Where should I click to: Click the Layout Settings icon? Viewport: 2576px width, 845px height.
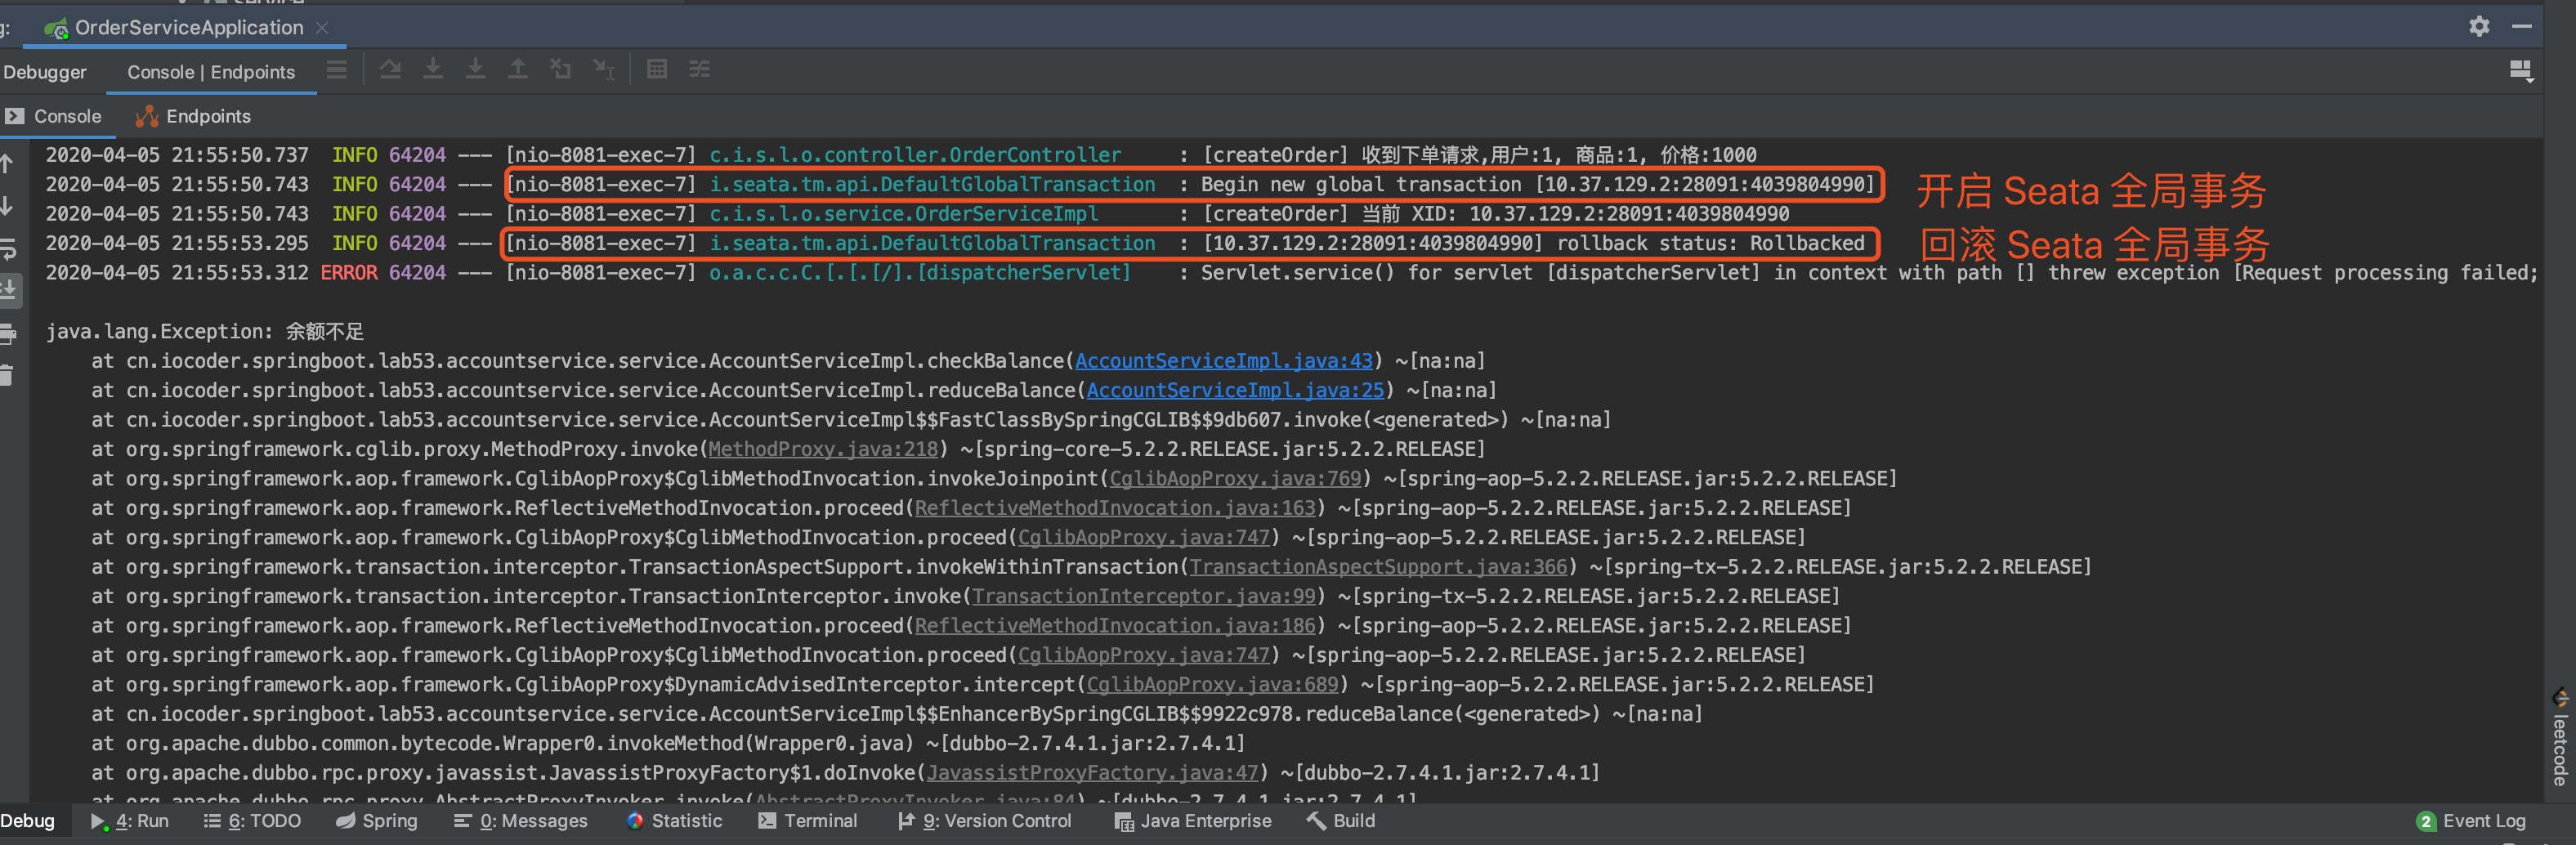[x=2521, y=70]
